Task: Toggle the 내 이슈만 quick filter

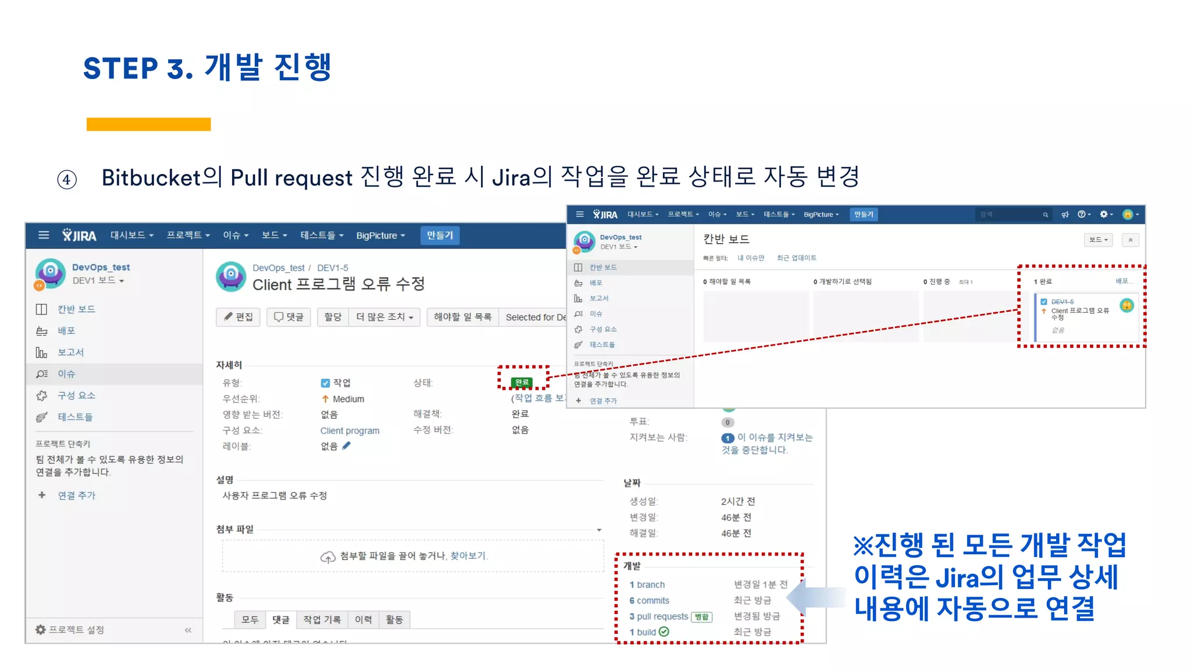Action: tap(751, 258)
